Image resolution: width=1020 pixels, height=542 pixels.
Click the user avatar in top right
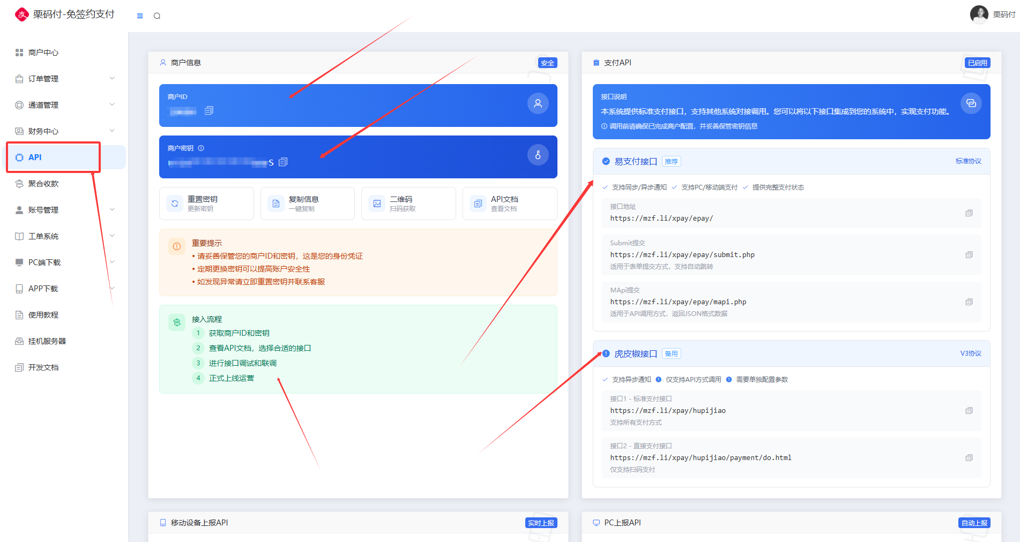[x=979, y=14]
